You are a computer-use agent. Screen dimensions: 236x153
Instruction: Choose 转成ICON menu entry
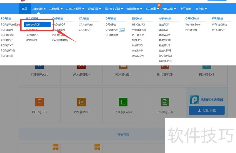pyautogui.click(x=138, y=56)
